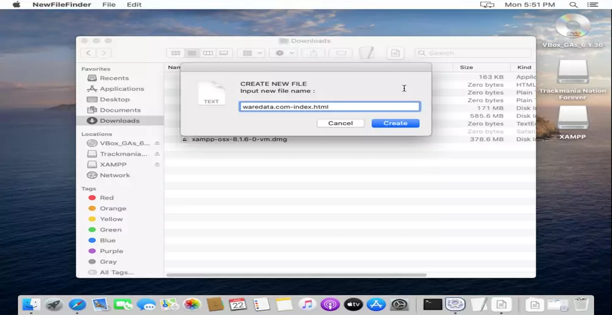Open the Edit menu
This screenshot has height=315, width=612.
[x=134, y=5]
